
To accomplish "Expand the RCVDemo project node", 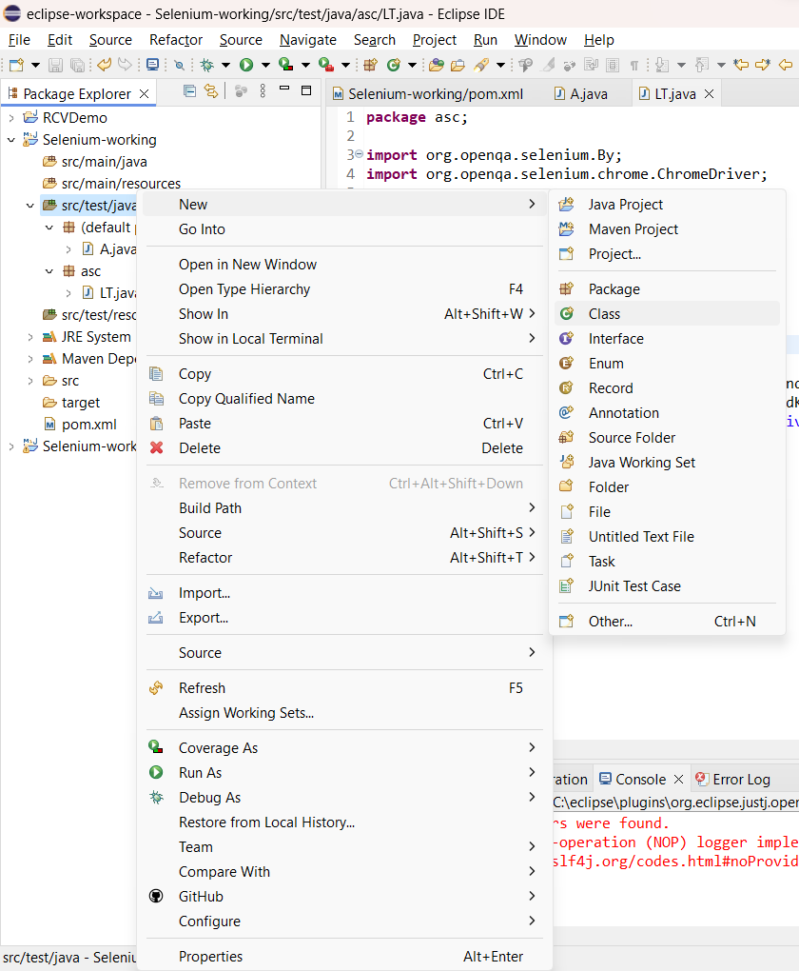I will tap(11, 118).
